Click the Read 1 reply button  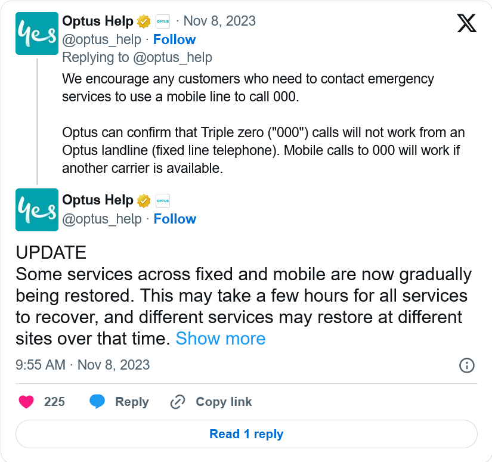pos(246,434)
